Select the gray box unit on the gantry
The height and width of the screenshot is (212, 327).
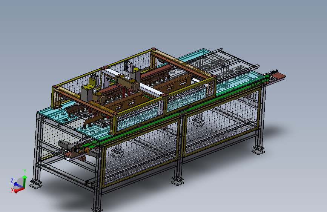click(x=86, y=94)
